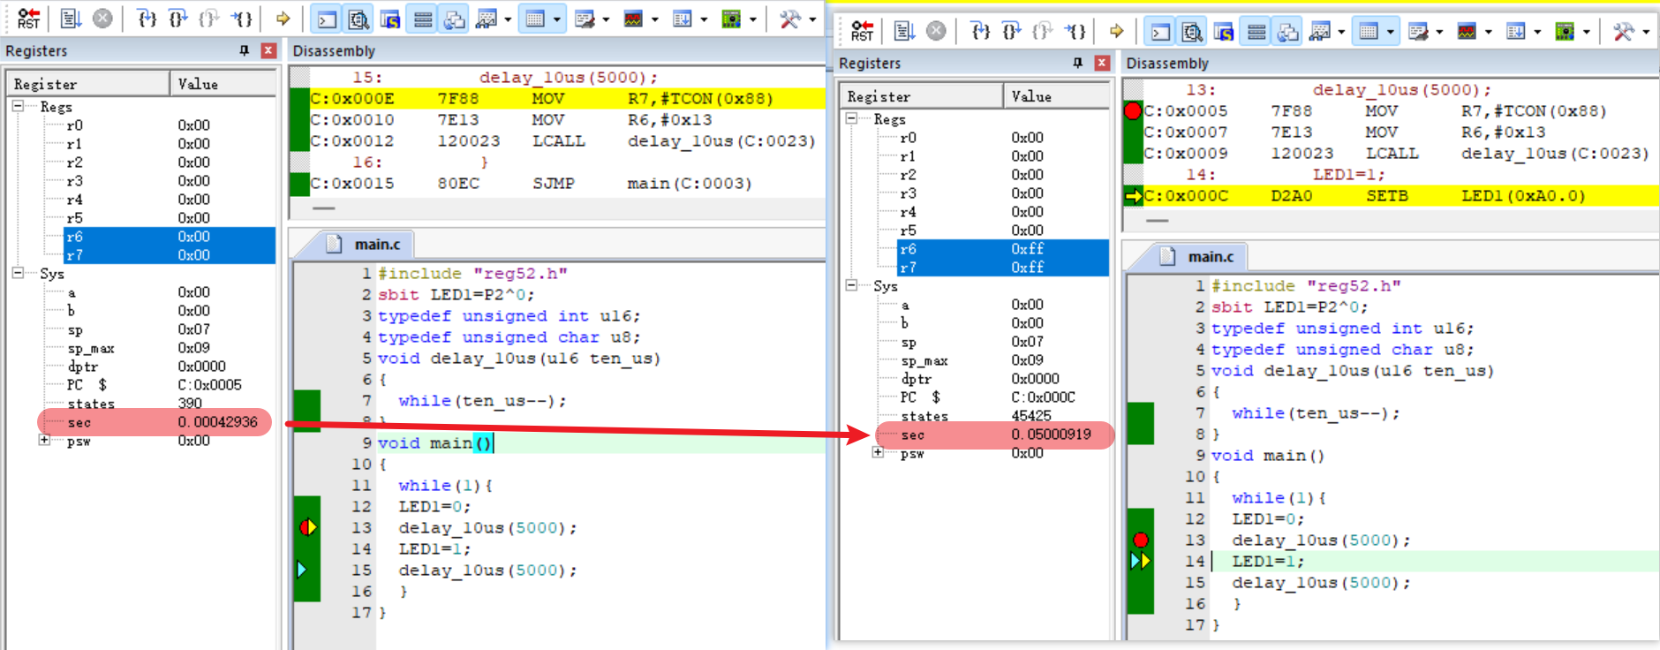1660x650 pixels.
Task: Collapse Regs tree in left Registers panel
Action: click(18, 106)
